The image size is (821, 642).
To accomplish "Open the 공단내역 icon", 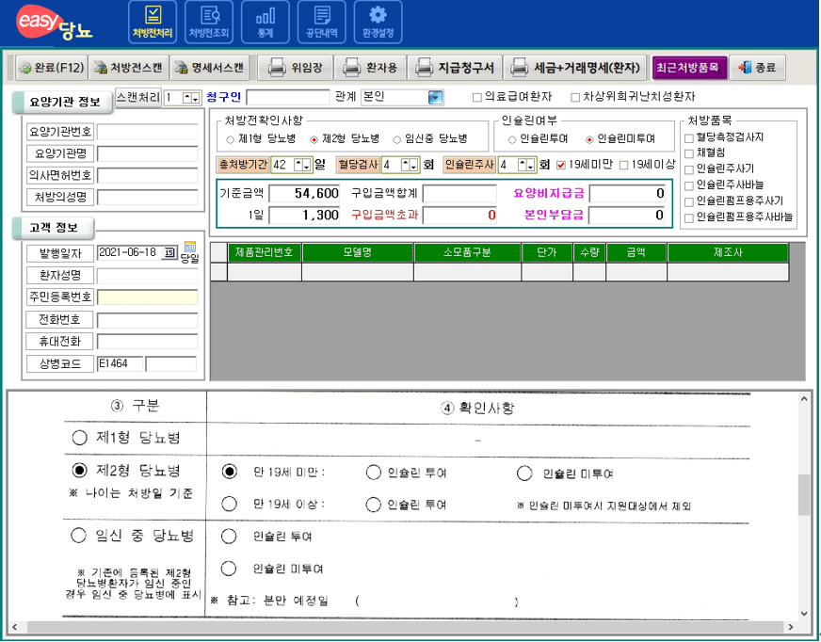I will click(x=321, y=22).
